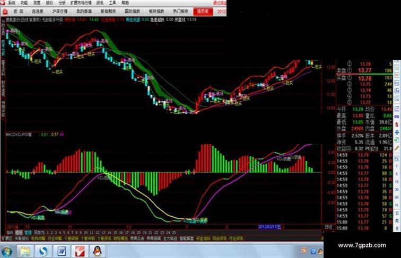401x258 pixels.
Task: Switch to monthly 月 period
Action: 397,228
